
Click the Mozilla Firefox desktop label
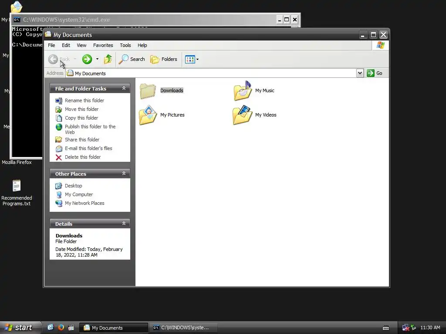(x=17, y=162)
